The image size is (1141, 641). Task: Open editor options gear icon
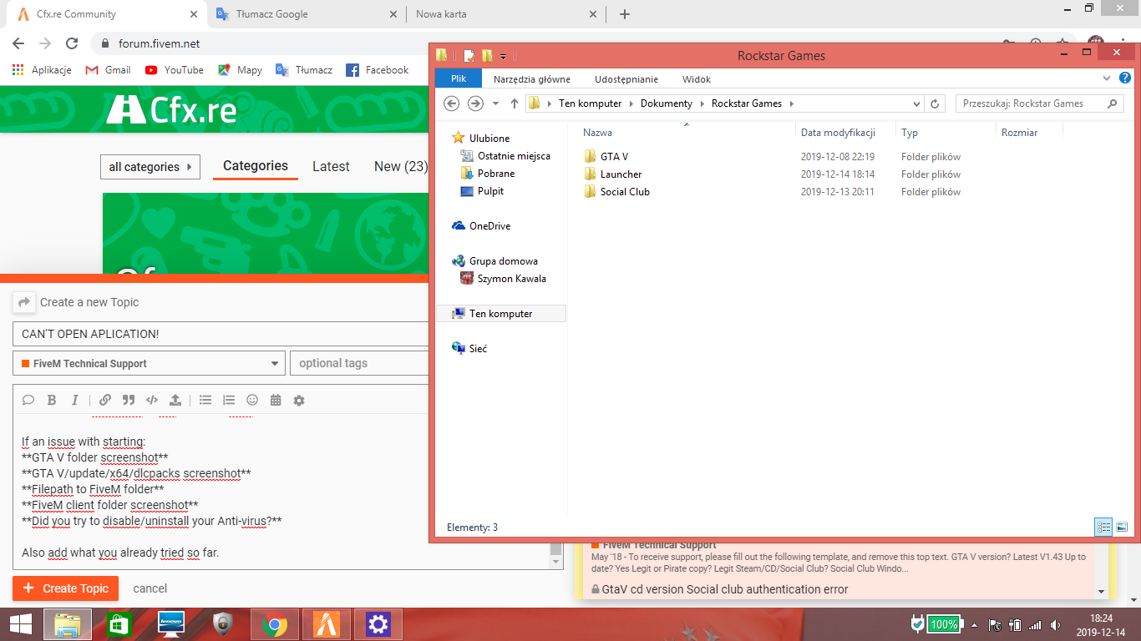(299, 401)
